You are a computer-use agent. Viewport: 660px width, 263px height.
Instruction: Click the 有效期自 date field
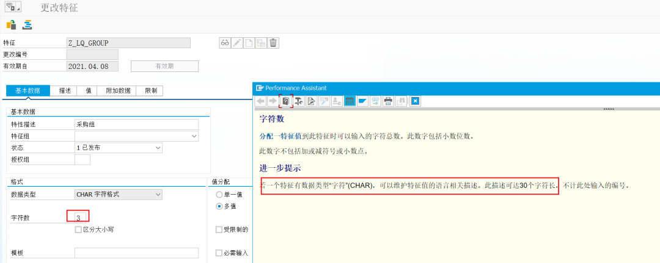point(93,67)
